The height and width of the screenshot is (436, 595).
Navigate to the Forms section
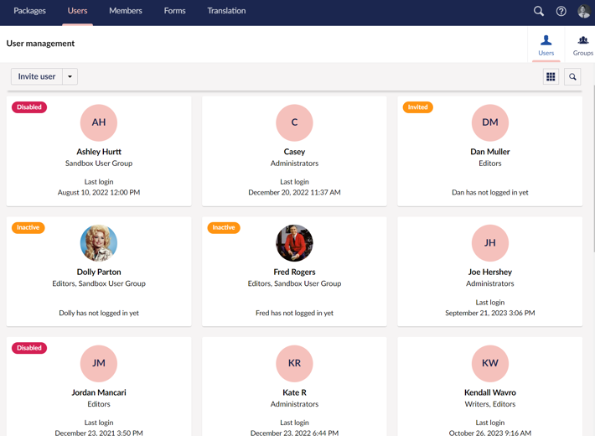(174, 11)
